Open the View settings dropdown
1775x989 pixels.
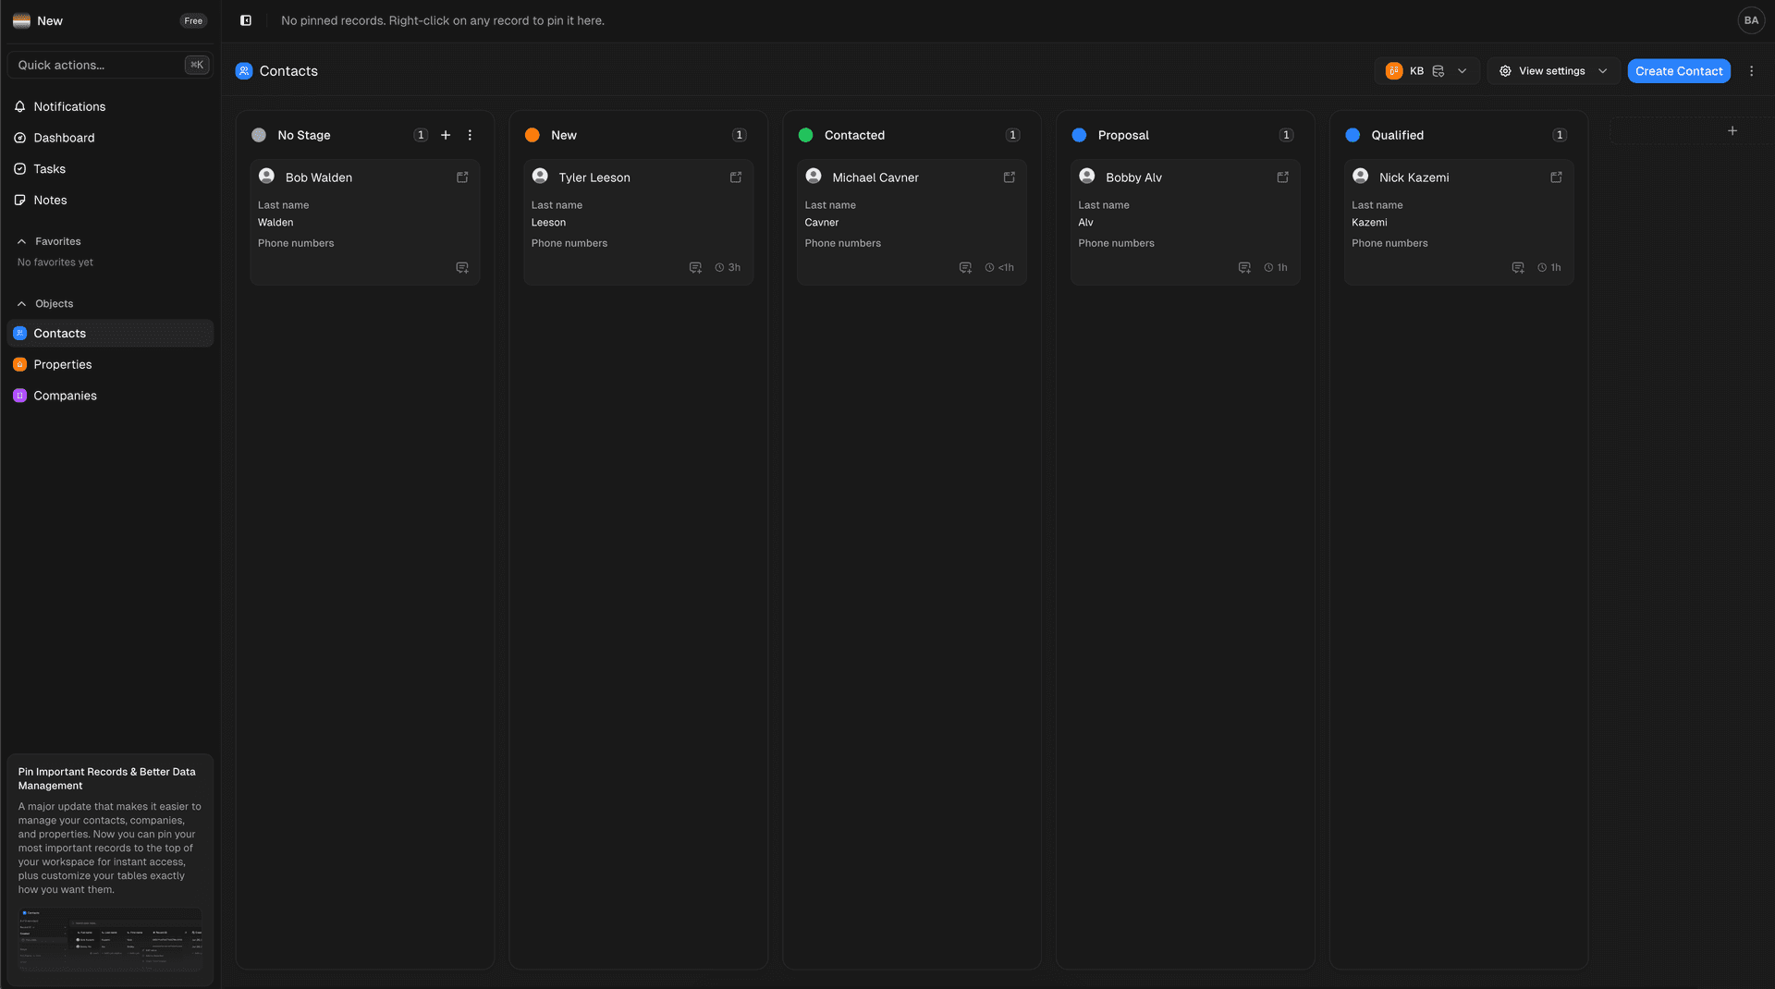1551,70
